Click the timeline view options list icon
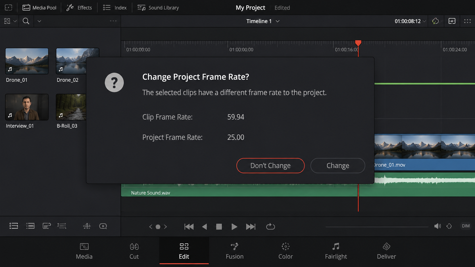 [14, 226]
